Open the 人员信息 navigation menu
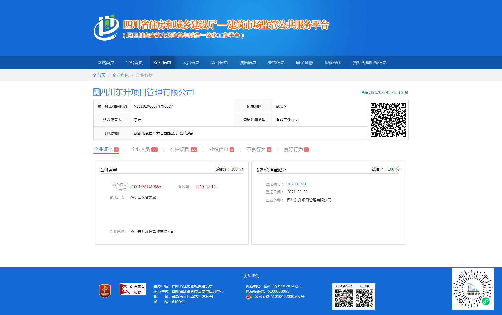Viewport: 502px width, 315px height. pos(191,63)
